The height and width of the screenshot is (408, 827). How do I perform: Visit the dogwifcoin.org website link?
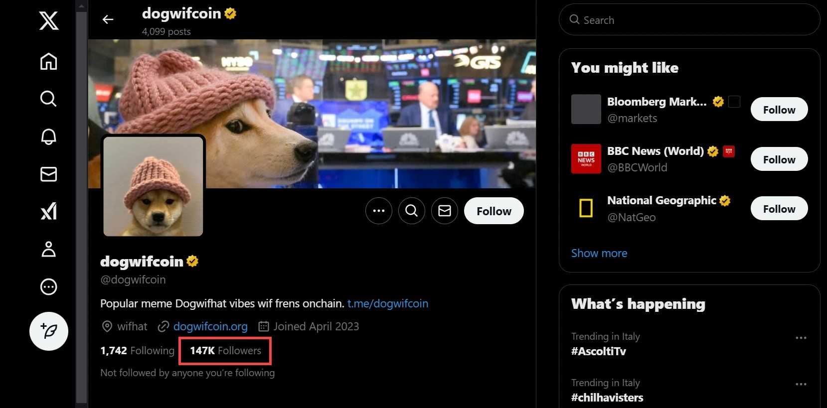(210, 326)
